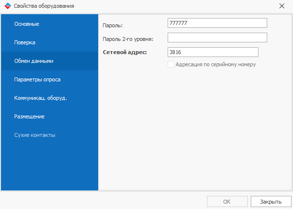Toggle the Адресация по серийному номеру checkbox box
This screenshot has height=209, width=293.
171,64
